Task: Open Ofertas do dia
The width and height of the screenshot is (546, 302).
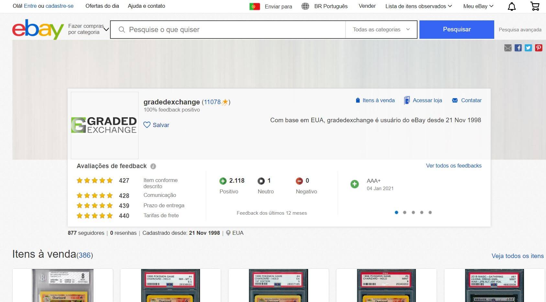Action: coord(102,6)
